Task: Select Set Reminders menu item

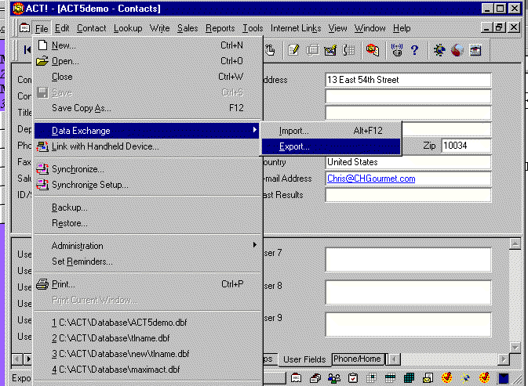Action: coord(147,262)
